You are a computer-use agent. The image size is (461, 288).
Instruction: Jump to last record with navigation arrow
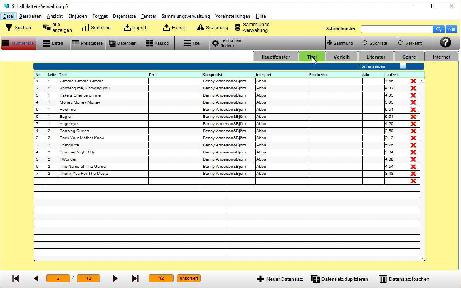[x=135, y=279]
